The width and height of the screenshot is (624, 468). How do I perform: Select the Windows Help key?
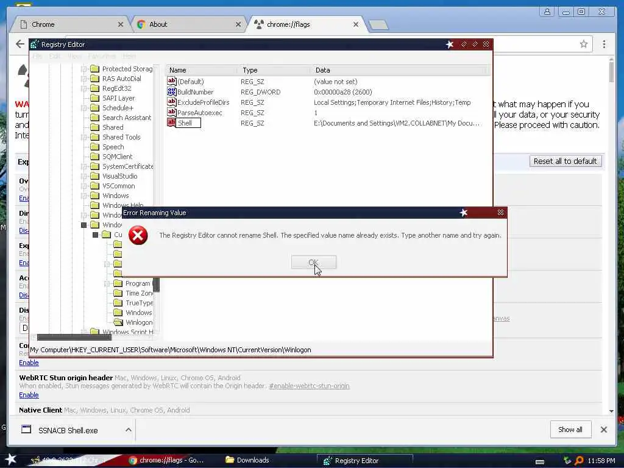[122, 205]
